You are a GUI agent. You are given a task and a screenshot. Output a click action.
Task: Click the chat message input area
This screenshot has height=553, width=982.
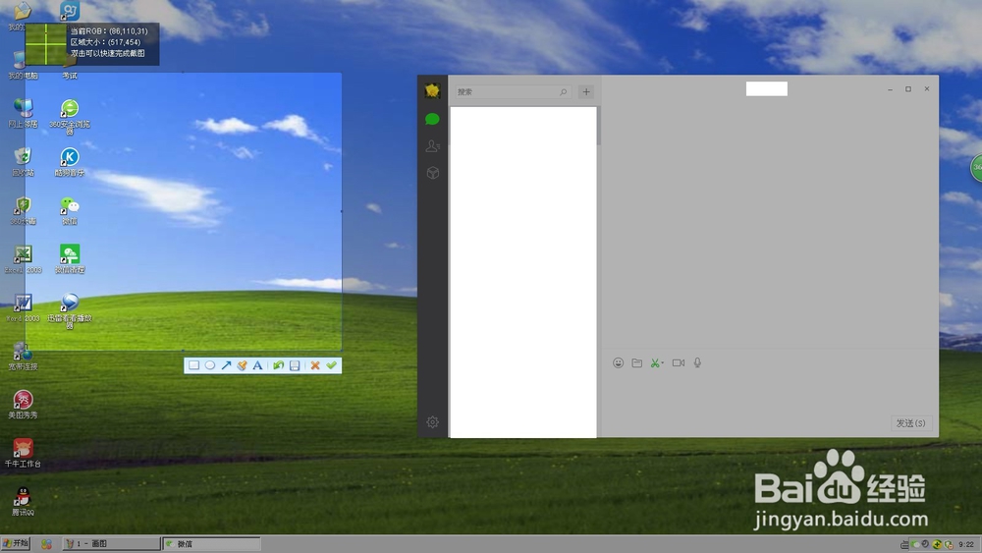(x=770, y=393)
